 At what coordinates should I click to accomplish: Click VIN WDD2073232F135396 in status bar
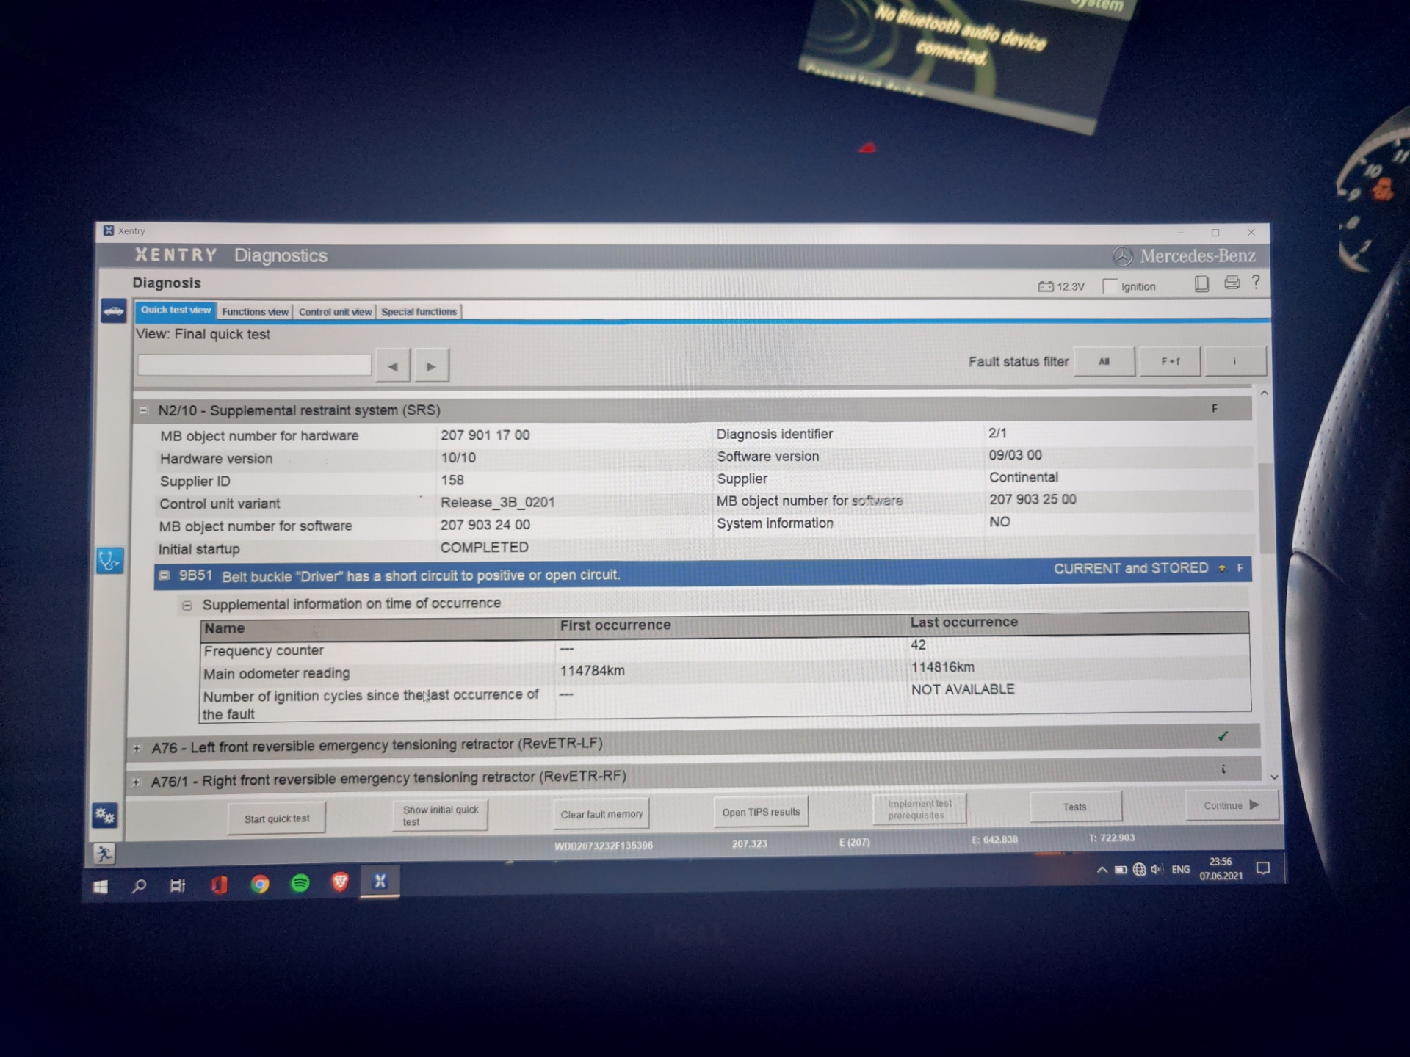click(604, 846)
